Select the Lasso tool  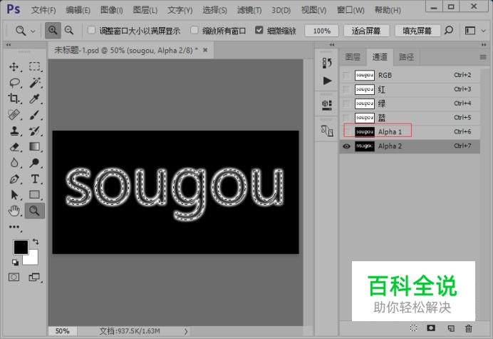point(14,83)
